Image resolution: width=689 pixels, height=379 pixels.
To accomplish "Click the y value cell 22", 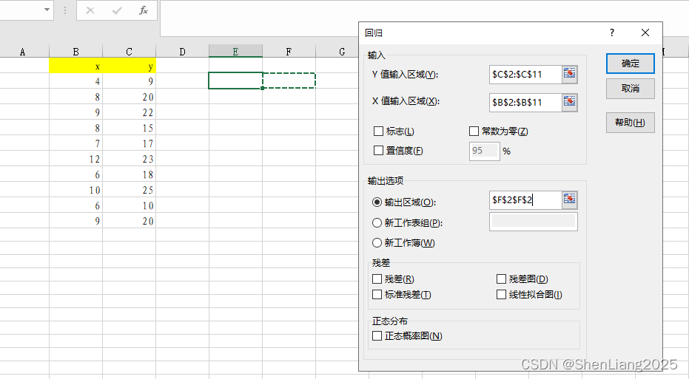I will point(129,112).
